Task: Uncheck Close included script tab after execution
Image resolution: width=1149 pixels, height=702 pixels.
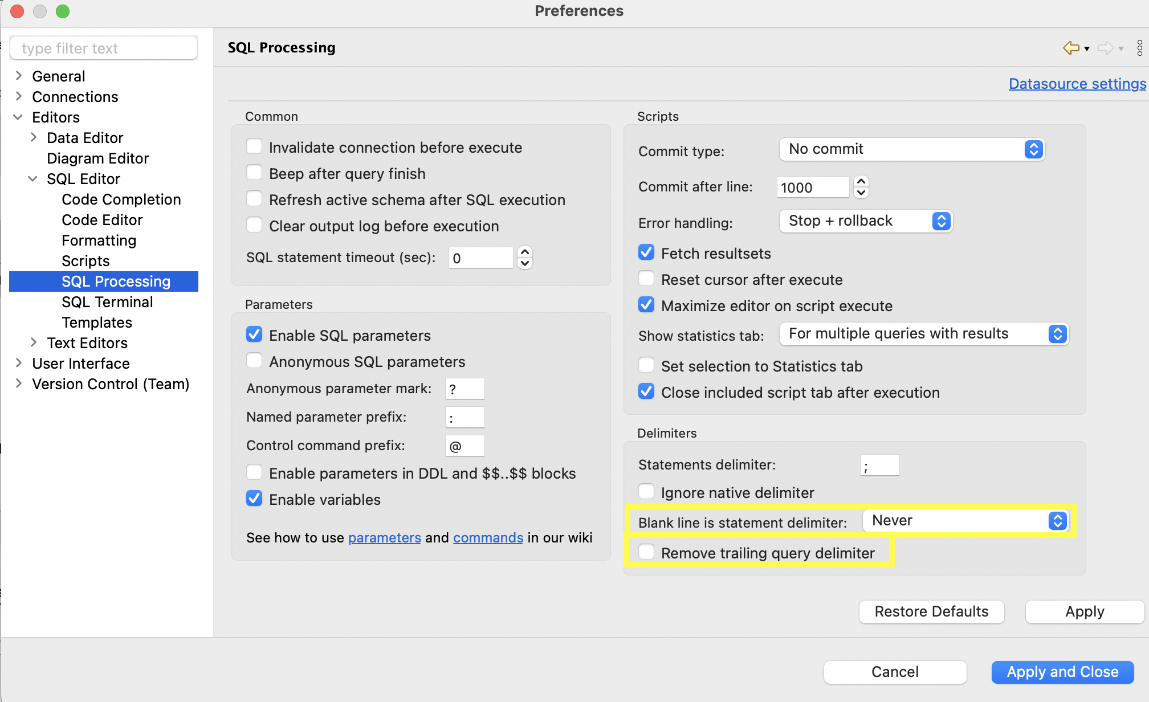Action: coord(646,391)
